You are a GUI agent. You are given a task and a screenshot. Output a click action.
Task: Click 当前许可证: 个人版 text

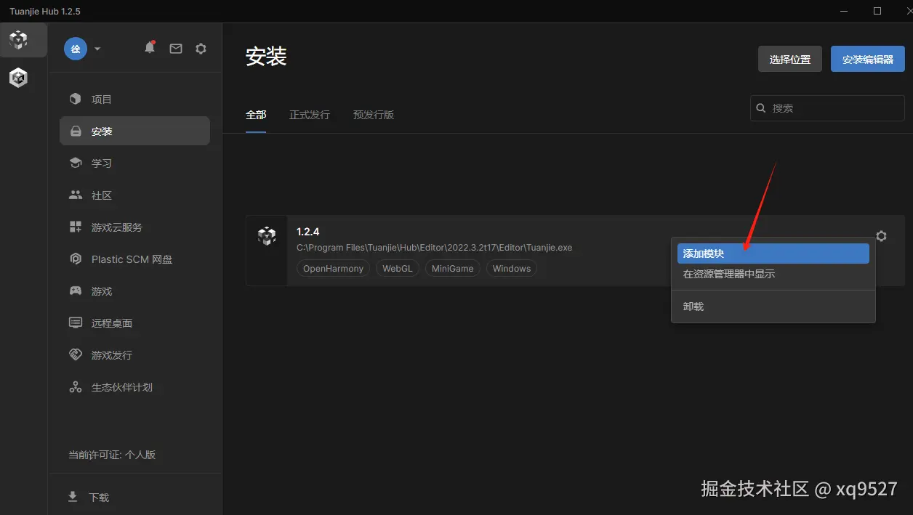[x=112, y=455]
